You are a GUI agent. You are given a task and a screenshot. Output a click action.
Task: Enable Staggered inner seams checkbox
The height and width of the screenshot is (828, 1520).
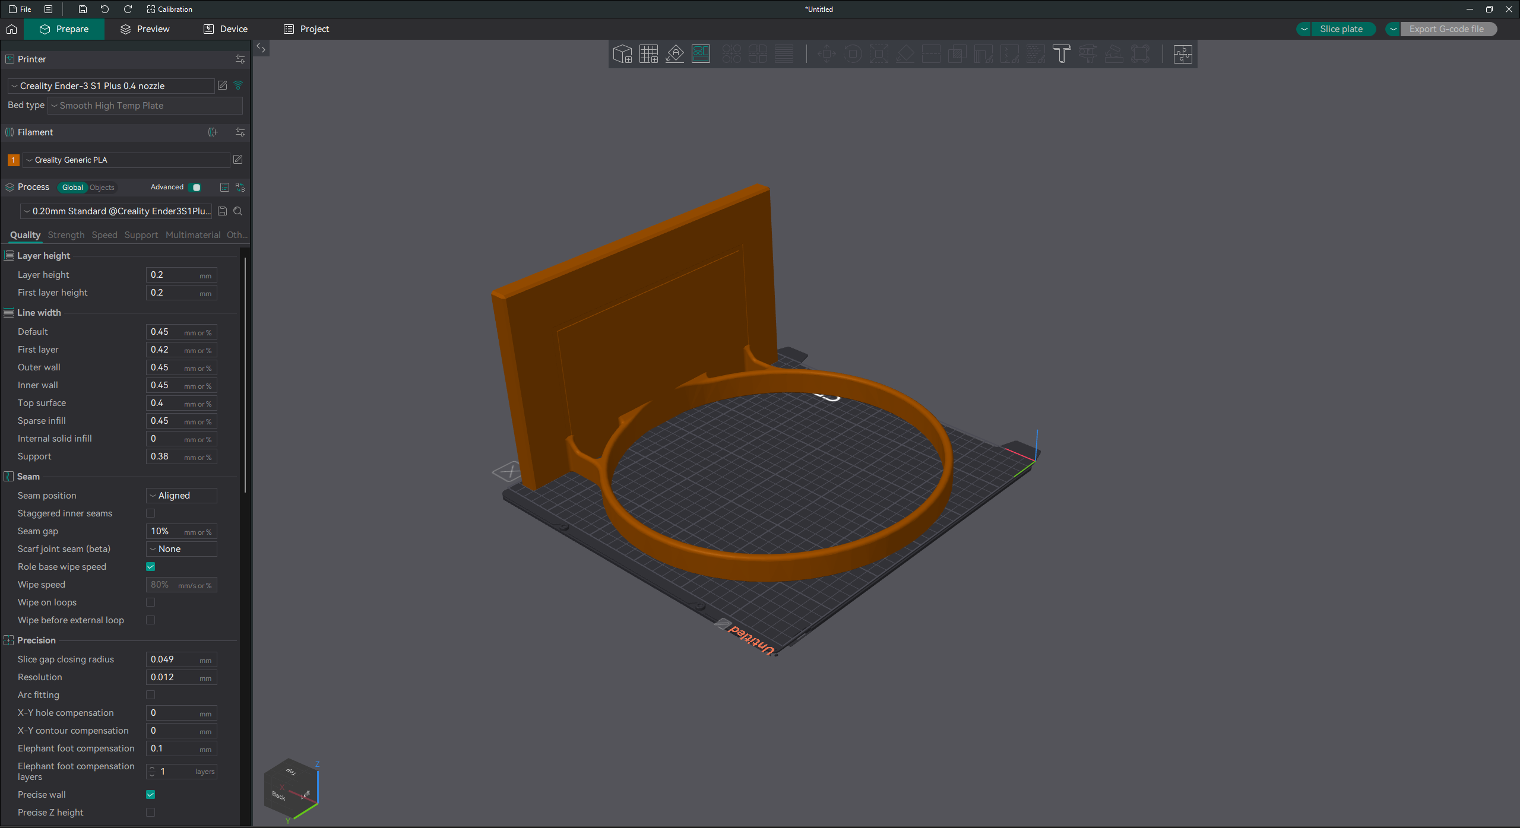(151, 513)
